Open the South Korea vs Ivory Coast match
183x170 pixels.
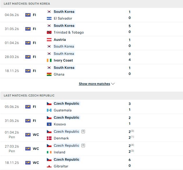tap(91, 57)
